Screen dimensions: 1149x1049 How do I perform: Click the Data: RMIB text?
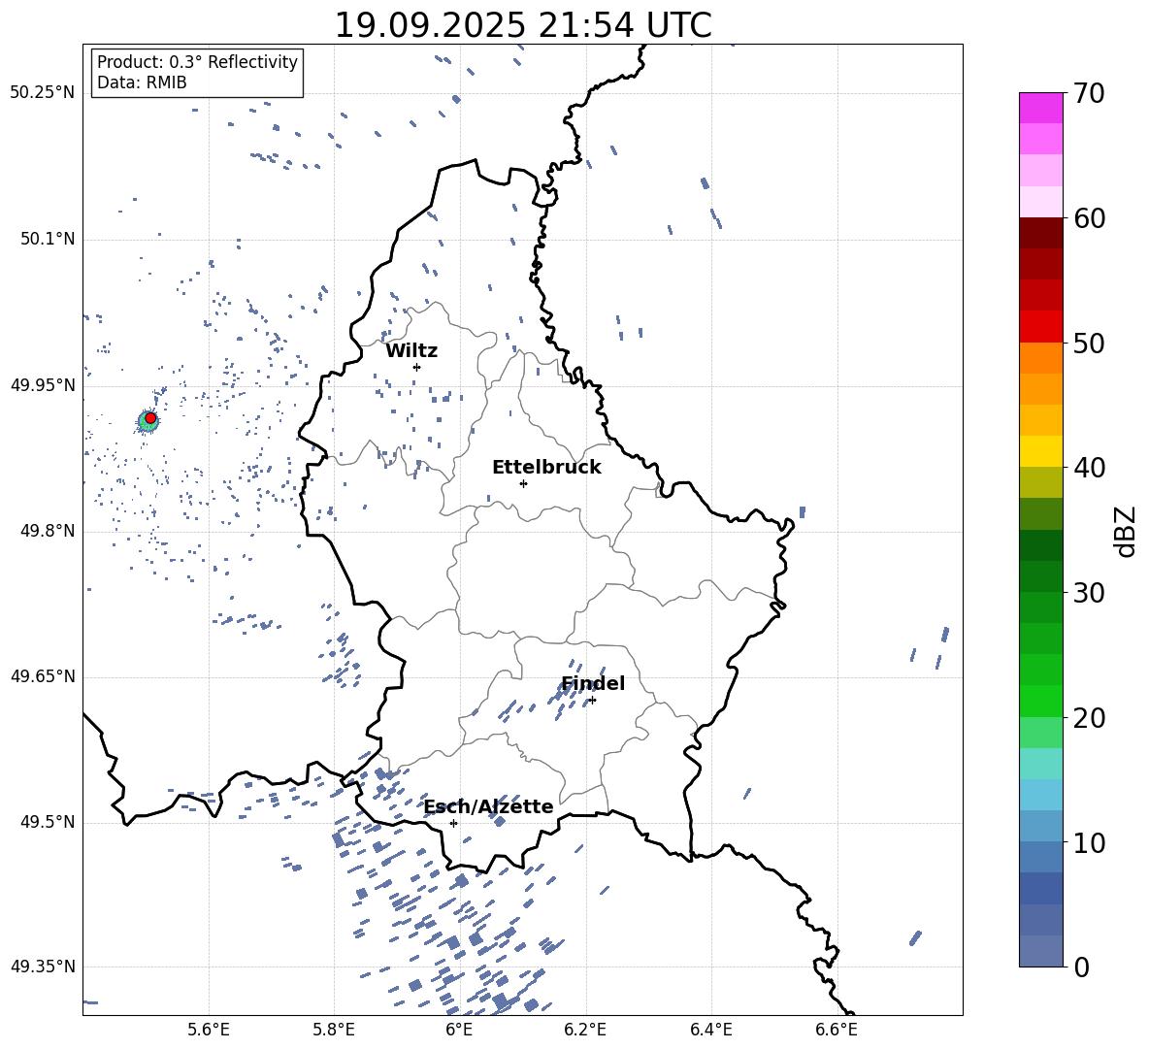[x=142, y=82]
